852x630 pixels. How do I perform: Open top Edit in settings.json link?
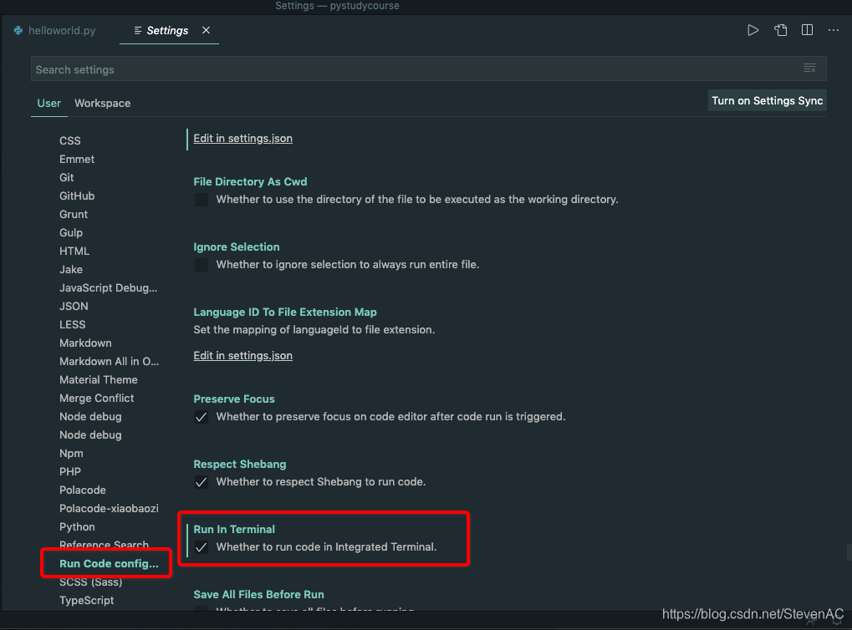click(x=242, y=139)
